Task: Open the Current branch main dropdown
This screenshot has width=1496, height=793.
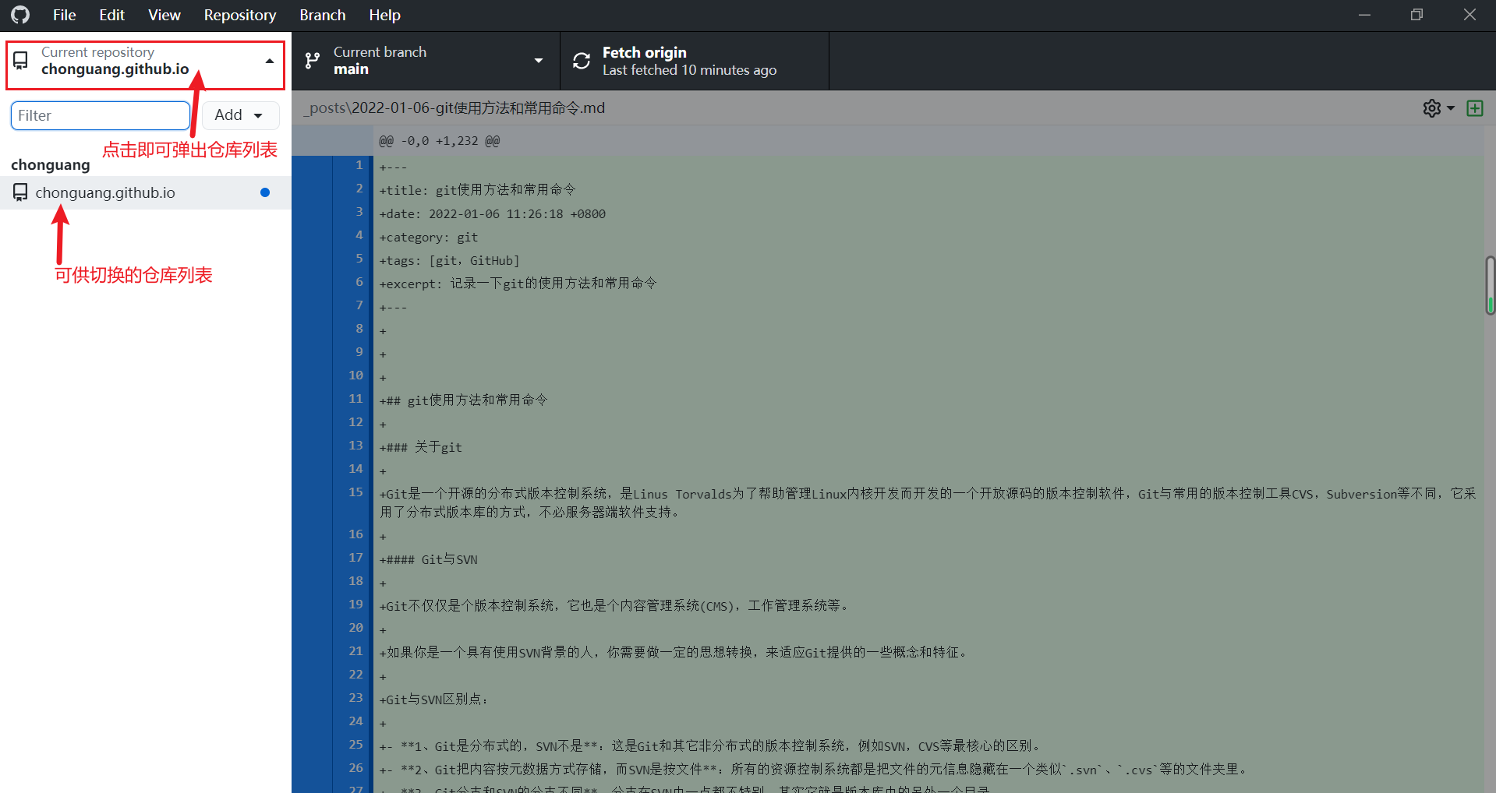Action: coord(426,61)
